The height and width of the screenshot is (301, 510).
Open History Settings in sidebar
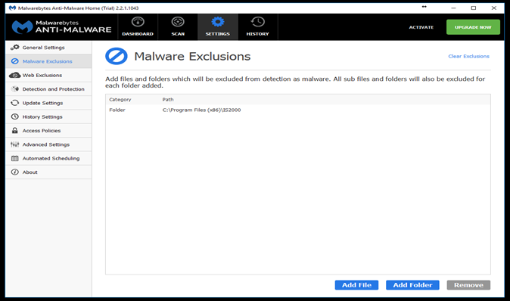(42, 116)
